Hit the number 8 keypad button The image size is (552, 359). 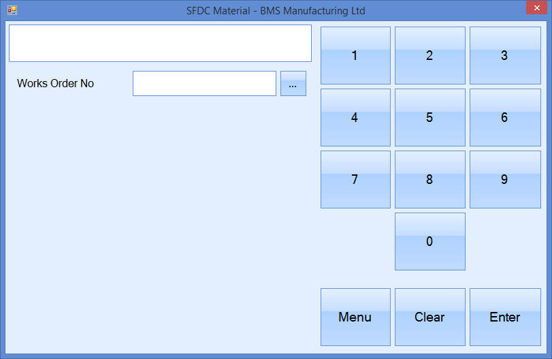tap(429, 180)
